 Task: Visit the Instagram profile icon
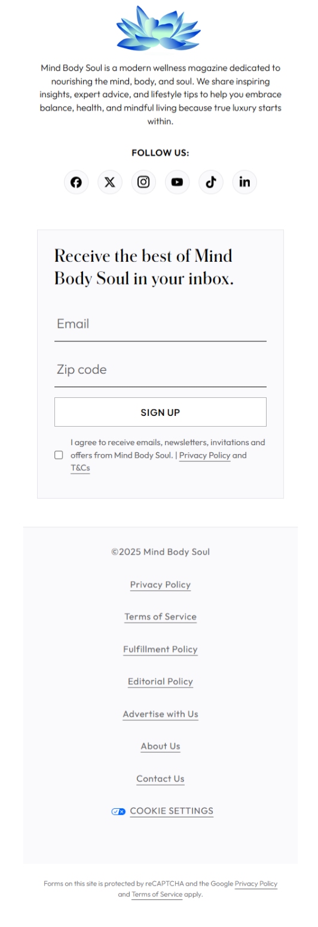[143, 182]
